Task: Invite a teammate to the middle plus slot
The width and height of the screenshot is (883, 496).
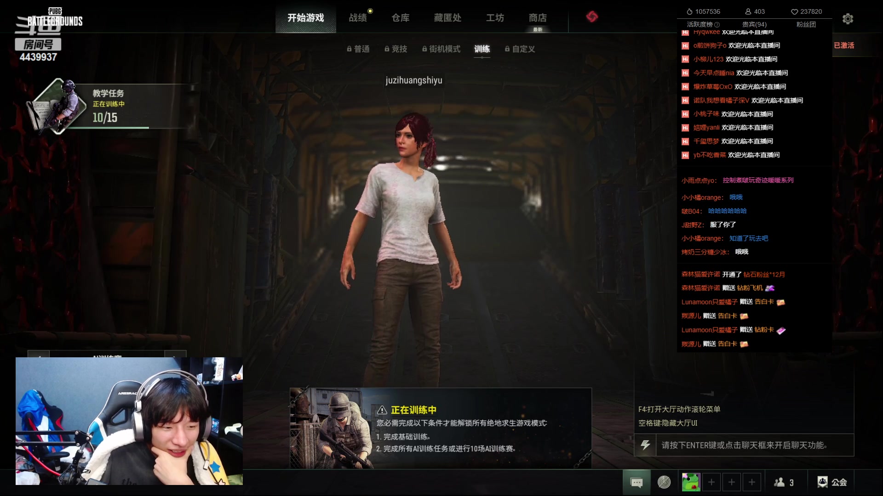Action: coord(732,482)
